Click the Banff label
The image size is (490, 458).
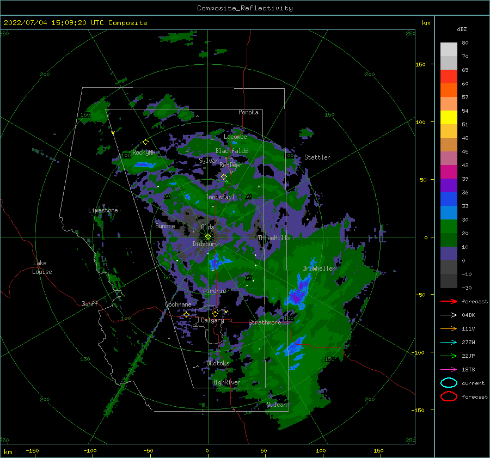[x=90, y=303]
